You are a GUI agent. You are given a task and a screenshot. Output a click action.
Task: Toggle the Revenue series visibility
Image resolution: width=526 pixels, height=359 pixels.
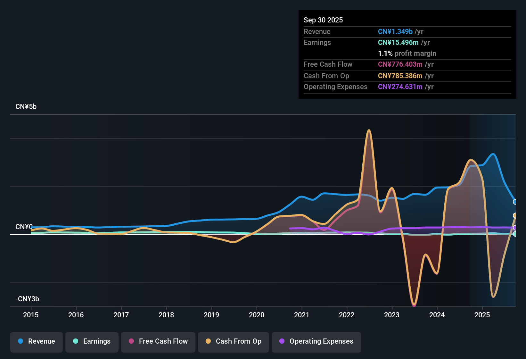pos(36,341)
